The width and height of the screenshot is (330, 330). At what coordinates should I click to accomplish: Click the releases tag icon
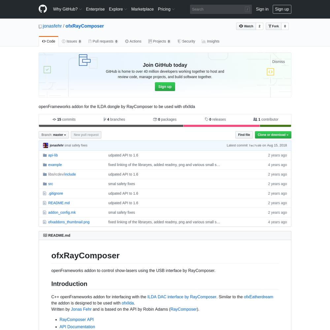[207, 119]
